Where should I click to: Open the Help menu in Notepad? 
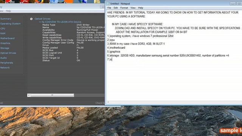[x=141, y=8]
